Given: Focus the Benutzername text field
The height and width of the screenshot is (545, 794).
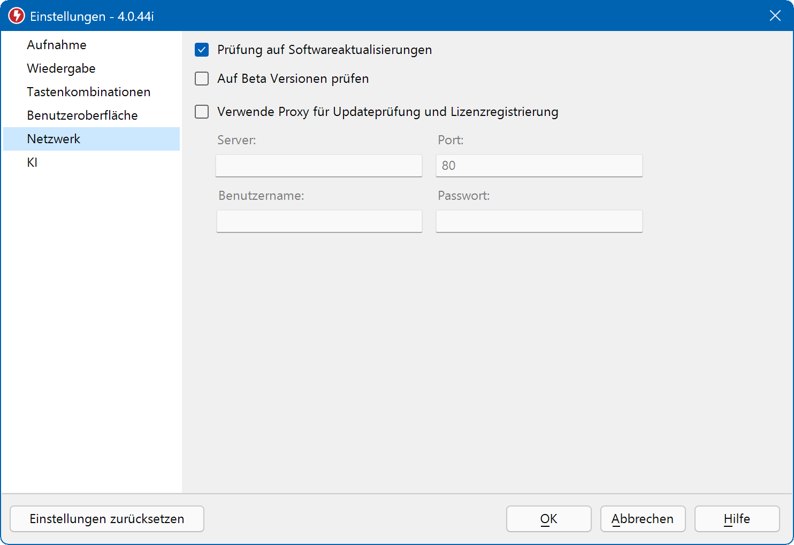Looking at the screenshot, I should point(319,221).
